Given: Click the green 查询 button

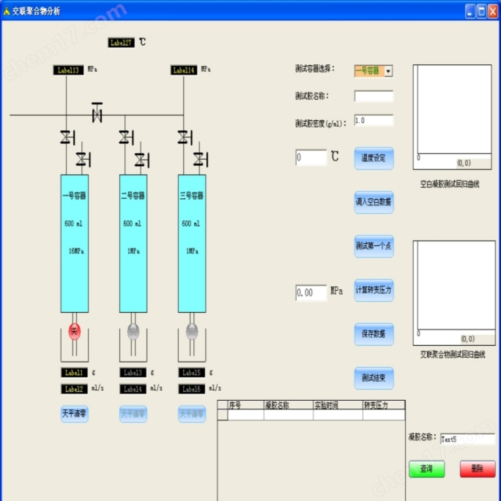Looking at the screenshot, I should point(427,469).
